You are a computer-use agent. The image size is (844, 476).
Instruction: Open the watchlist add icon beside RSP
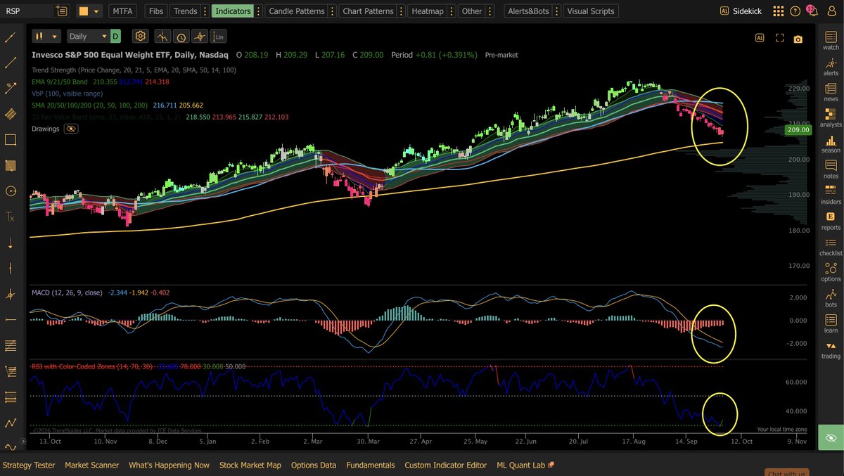pos(63,11)
